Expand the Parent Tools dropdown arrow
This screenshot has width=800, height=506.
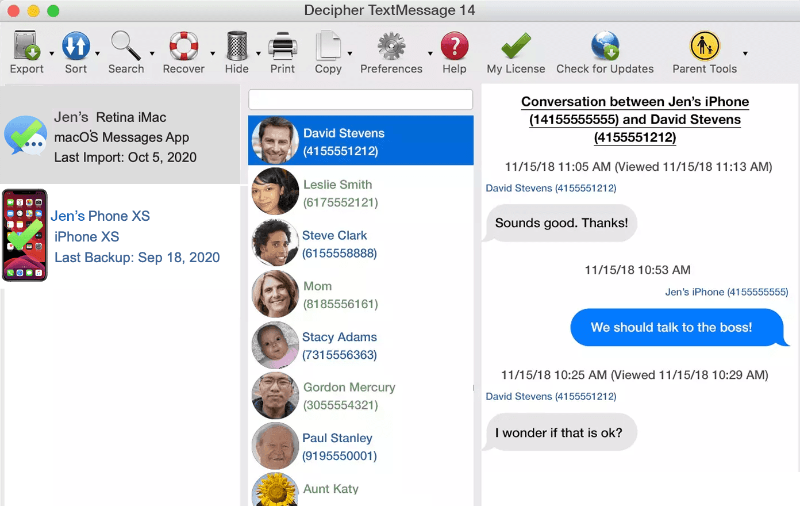tap(745, 53)
